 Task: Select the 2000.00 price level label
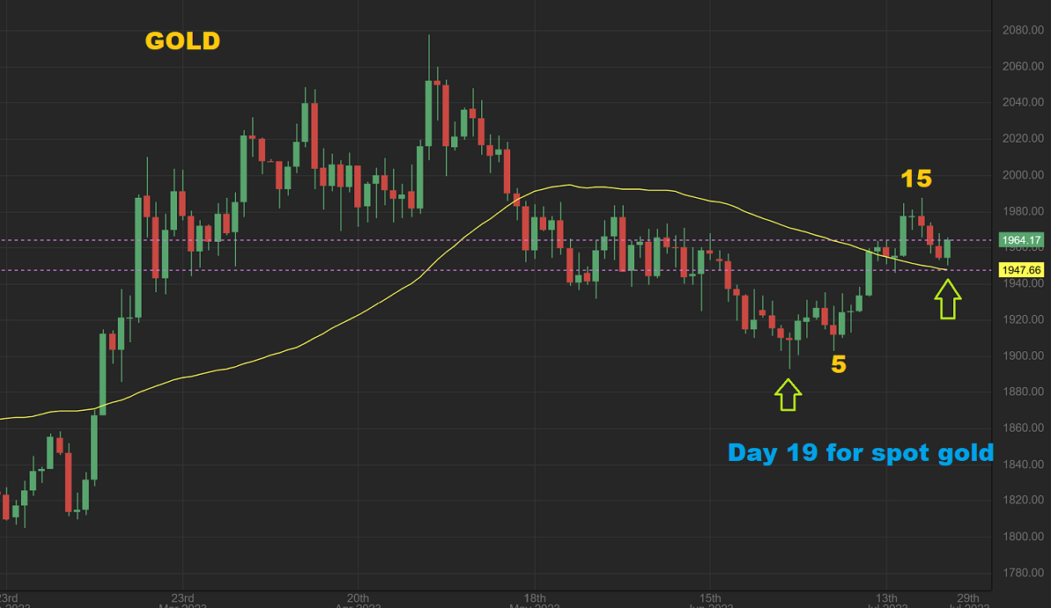coord(1023,175)
